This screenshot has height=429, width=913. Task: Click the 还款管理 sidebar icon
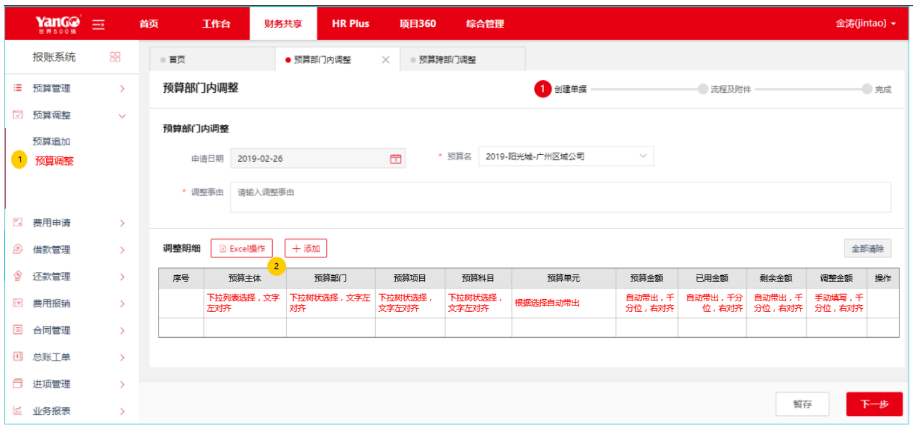18,276
